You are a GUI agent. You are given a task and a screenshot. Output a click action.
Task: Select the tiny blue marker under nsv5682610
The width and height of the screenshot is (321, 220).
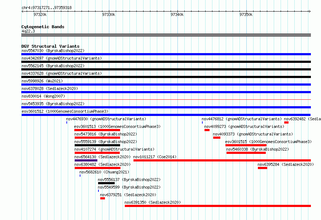click(x=80, y=176)
